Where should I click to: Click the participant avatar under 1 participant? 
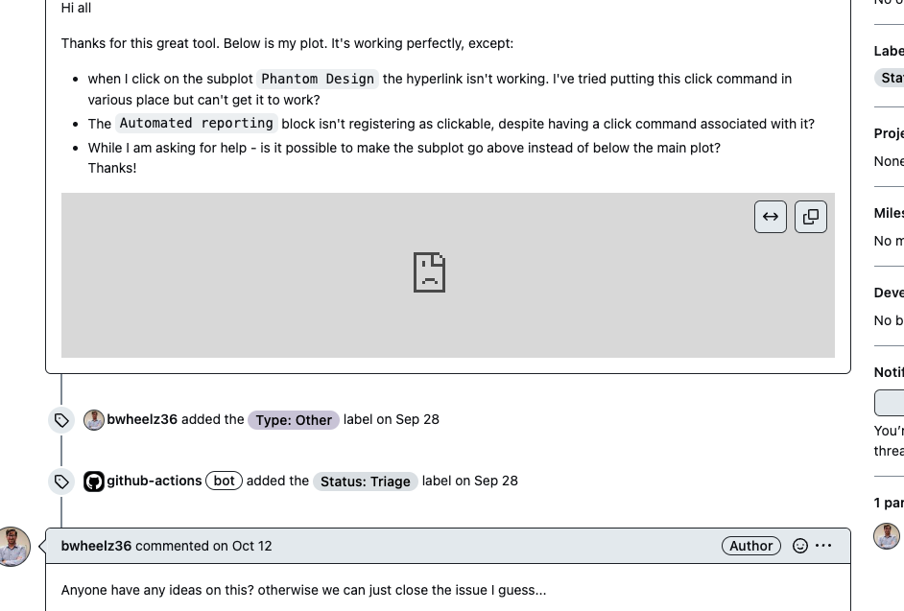[x=887, y=535]
